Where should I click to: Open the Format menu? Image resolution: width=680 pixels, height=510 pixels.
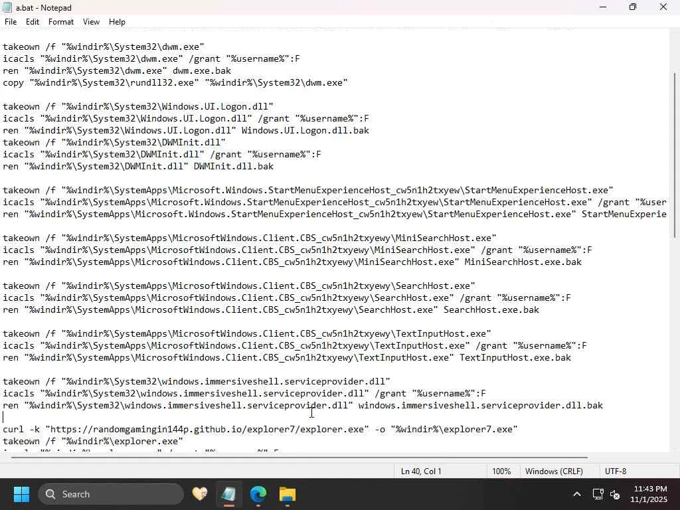pos(60,22)
